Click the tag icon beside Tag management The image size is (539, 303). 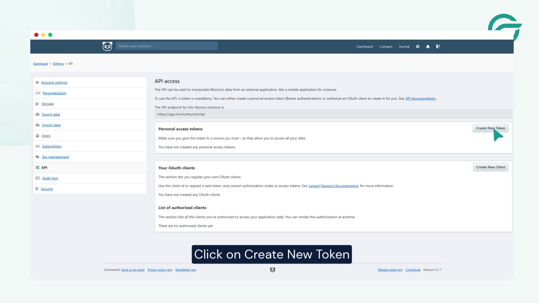coord(38,157)
